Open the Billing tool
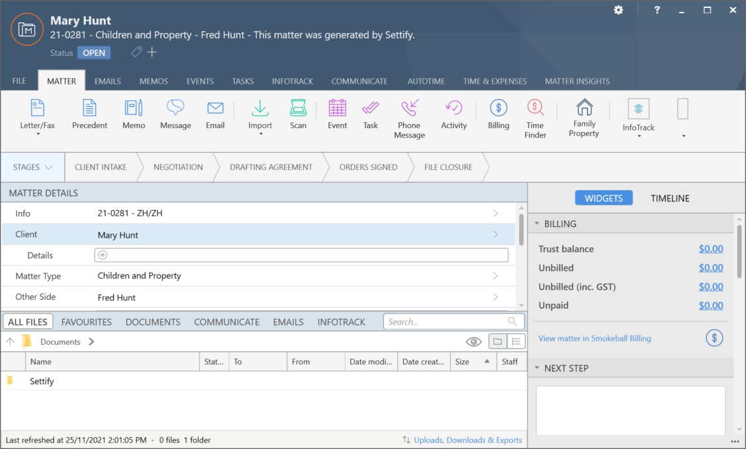 [x=499, y=114]
